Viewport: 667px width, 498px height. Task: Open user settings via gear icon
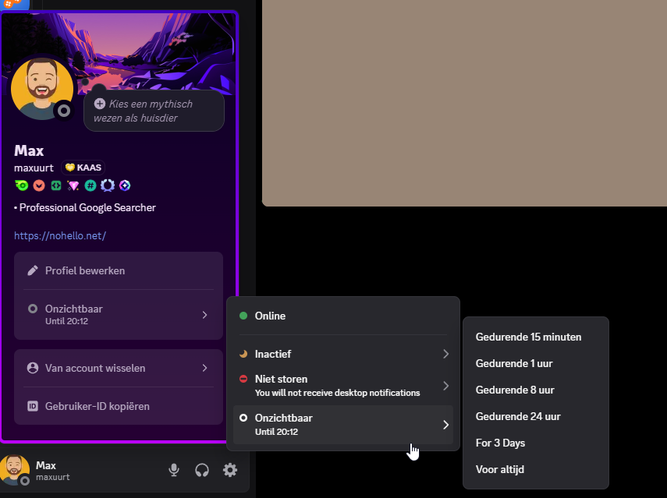point(230,470)
